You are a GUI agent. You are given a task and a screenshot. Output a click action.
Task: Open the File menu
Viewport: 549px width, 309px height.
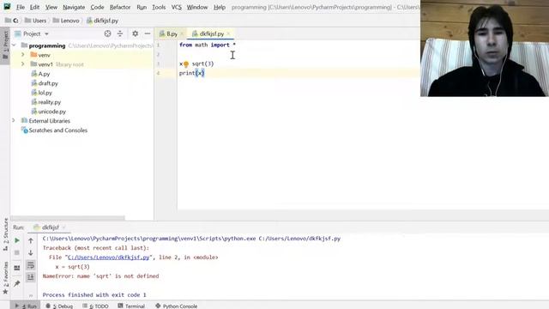click(x=21, y=7)
